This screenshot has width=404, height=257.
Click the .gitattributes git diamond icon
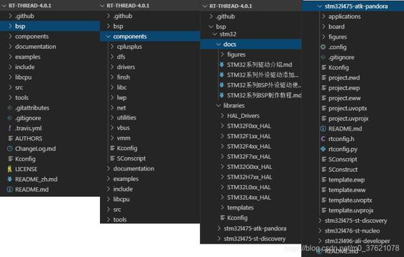point(10,108)
